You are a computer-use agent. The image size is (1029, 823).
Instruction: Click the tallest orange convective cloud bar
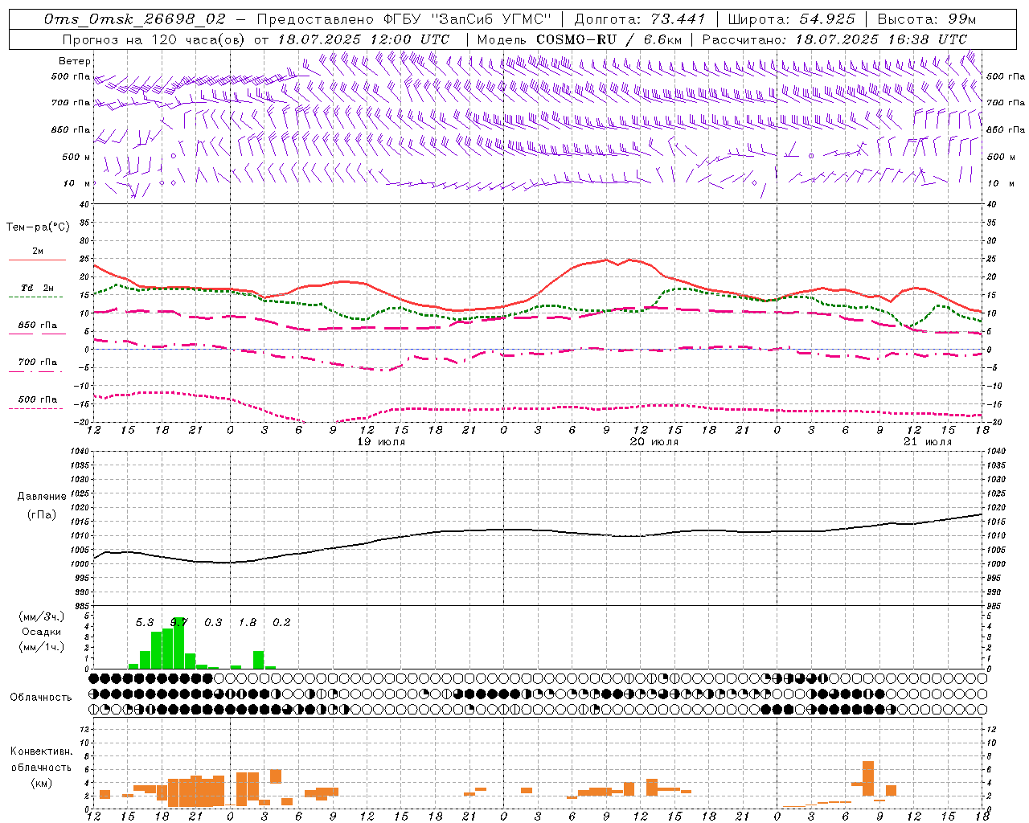(x=868, y=779)
